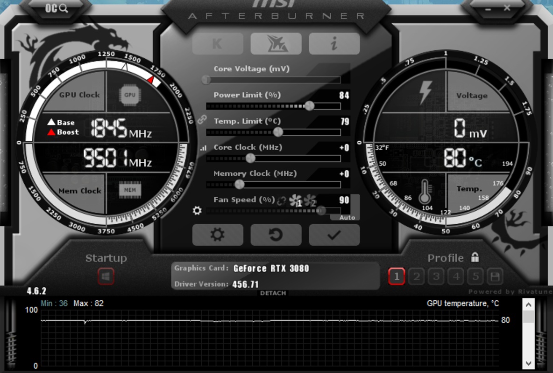
Task: Open the information i button
Action: coord(334,44)
